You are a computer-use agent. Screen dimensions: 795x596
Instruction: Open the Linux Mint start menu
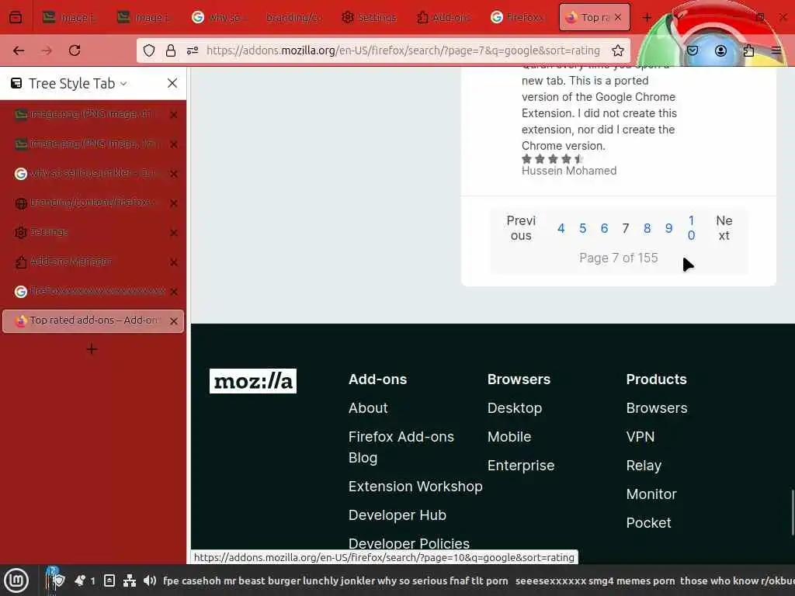click(x=16, y=580)
